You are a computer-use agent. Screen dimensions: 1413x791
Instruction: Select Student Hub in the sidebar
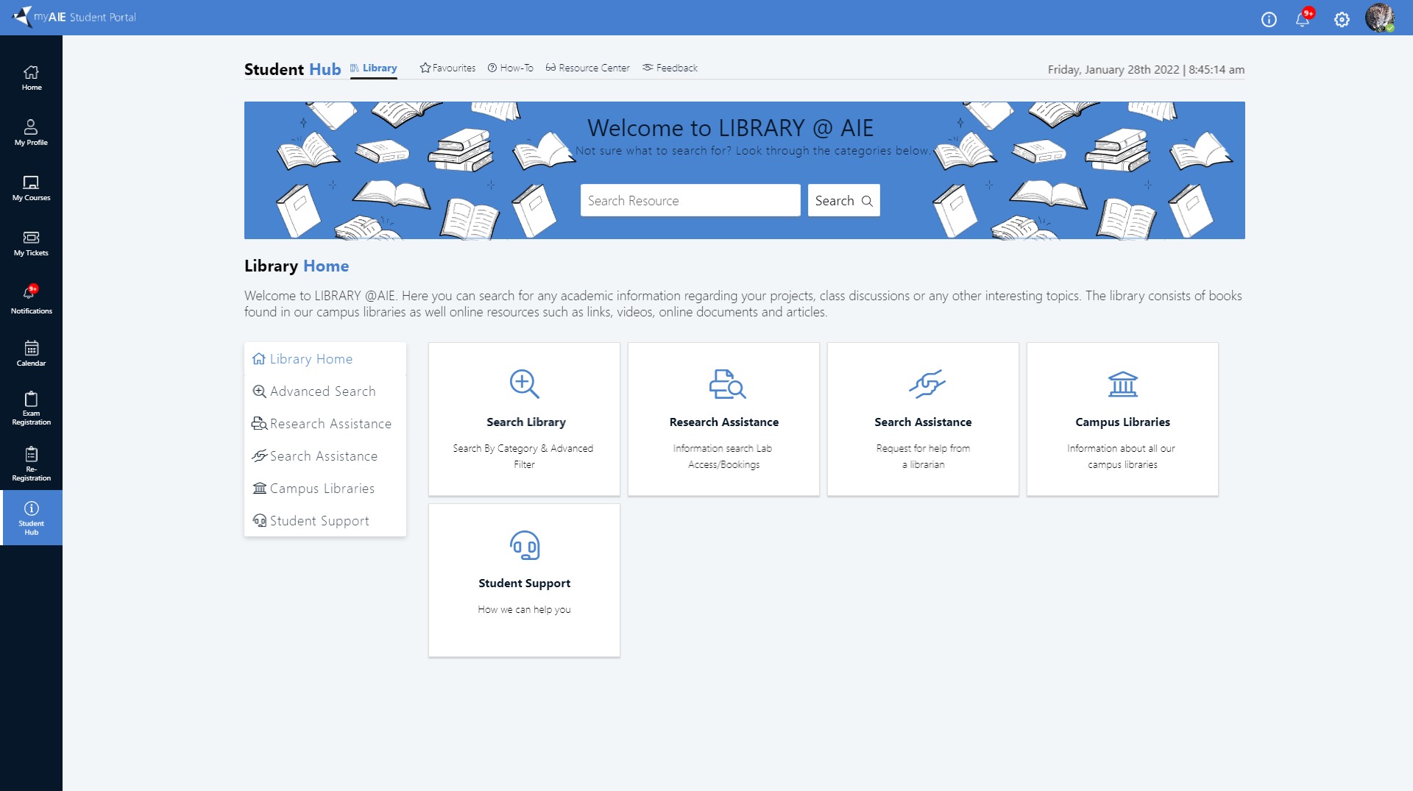tap(31, 517)
